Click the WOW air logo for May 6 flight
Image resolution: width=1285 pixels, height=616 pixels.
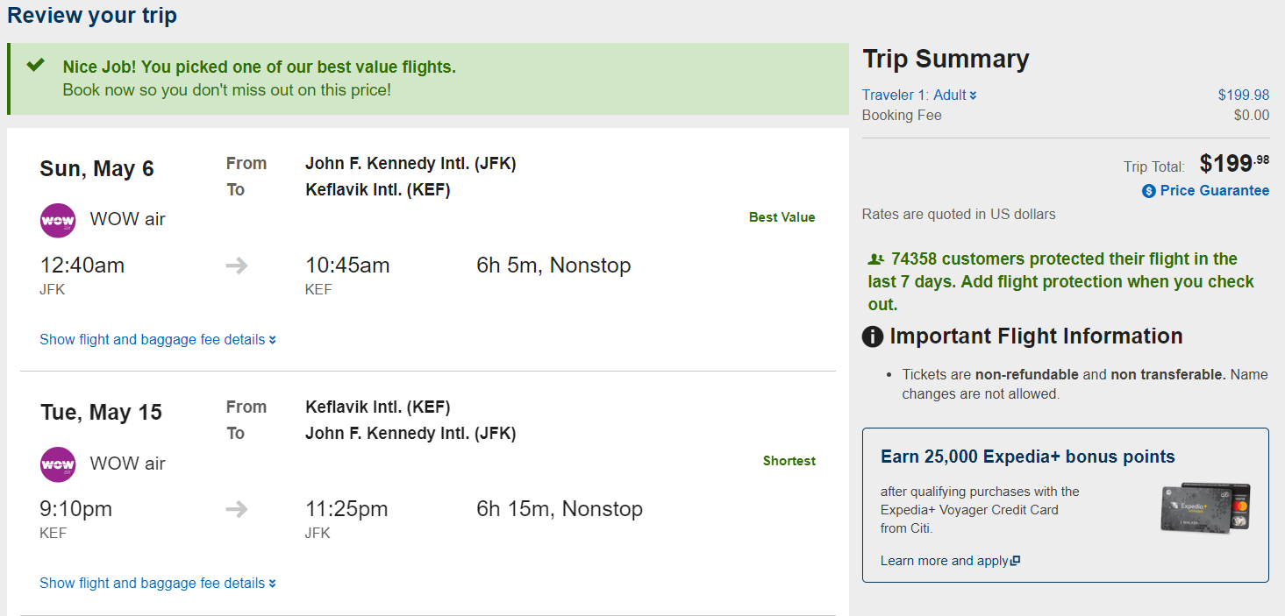tap(58, 220)
